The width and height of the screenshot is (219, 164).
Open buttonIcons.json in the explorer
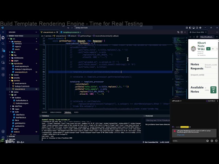[x=22, y=103]
